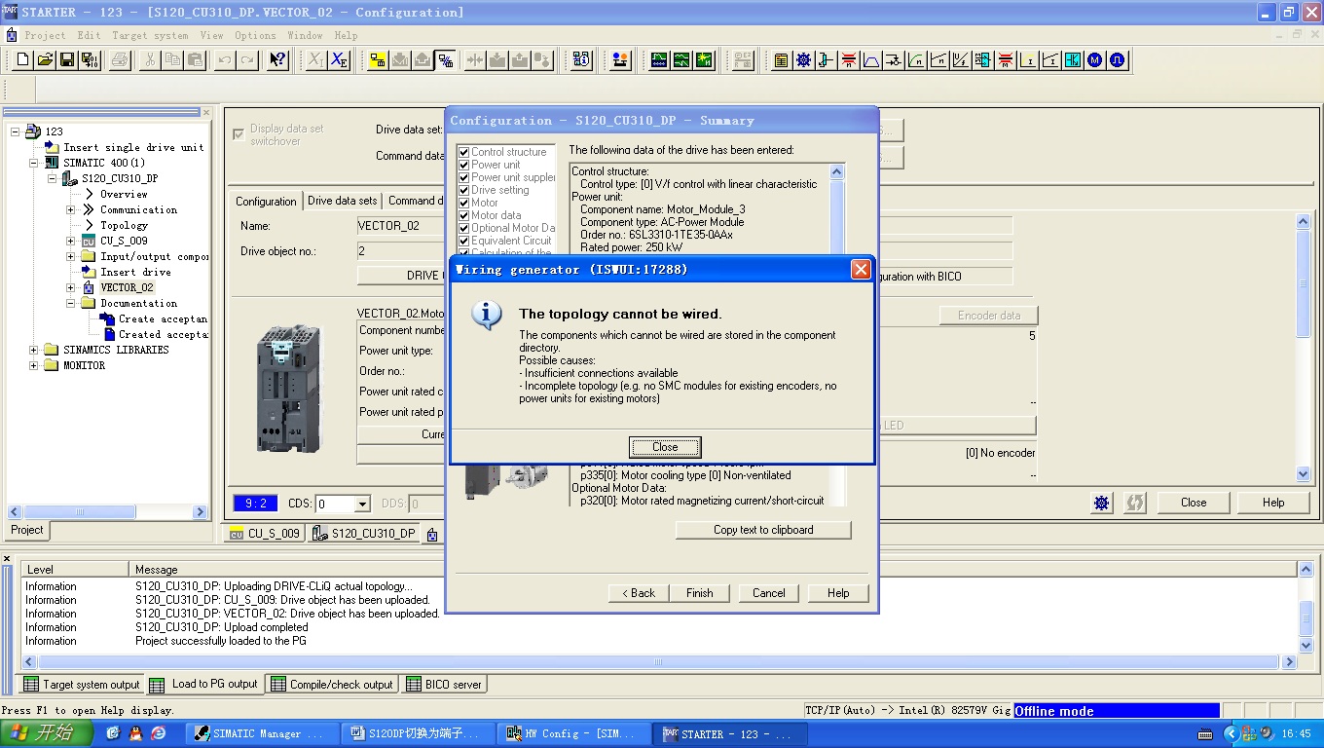1324x748 pixels.
Task: Collapse the 123 project root node
Action: coord(16,131)
